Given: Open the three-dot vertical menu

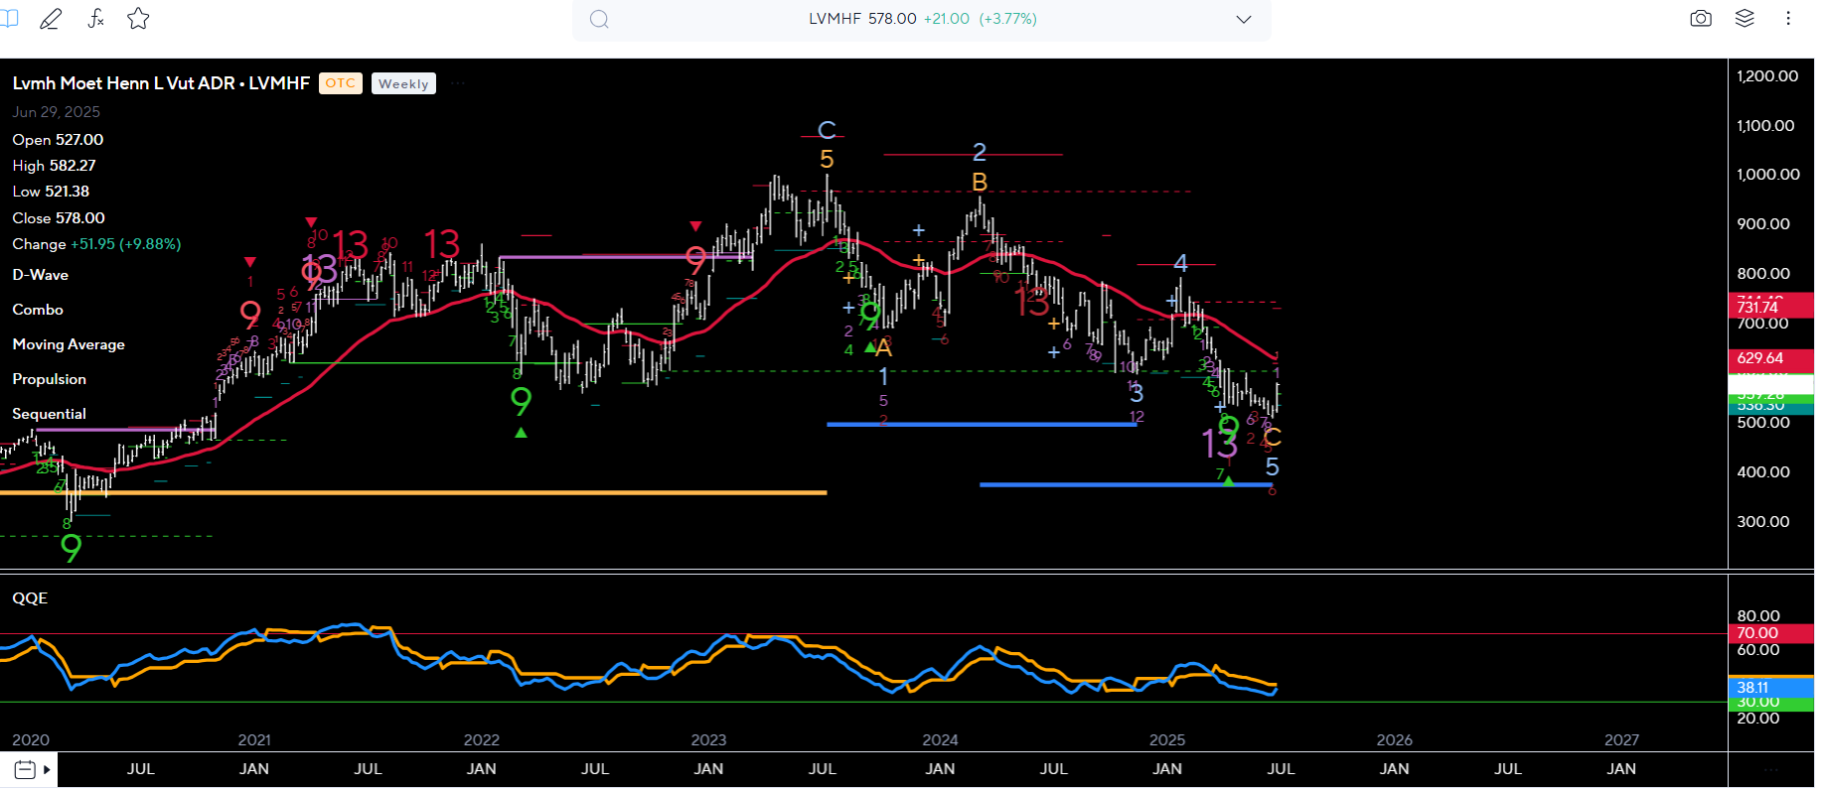Looking at the screenshot, I should [x=1788, y=19].
